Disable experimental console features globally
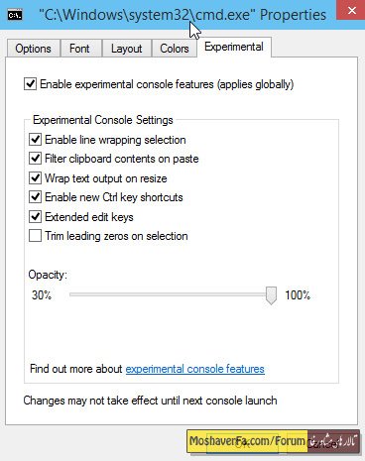365x461 pixels. pos(31,84)
